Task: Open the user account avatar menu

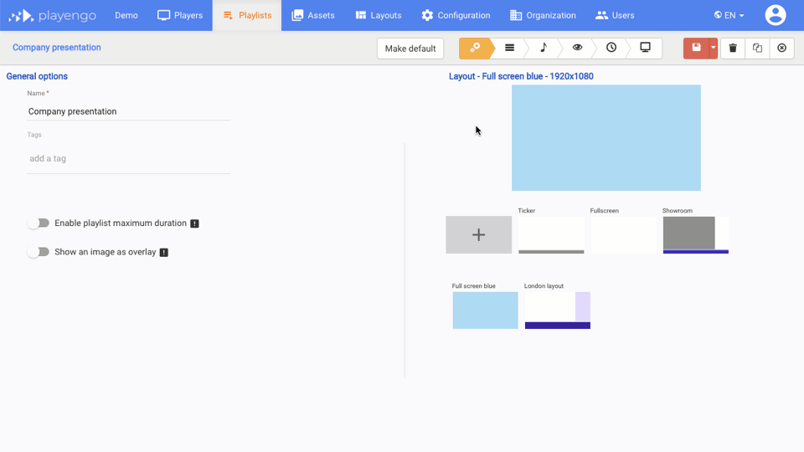Action: [x=776, y=15]
